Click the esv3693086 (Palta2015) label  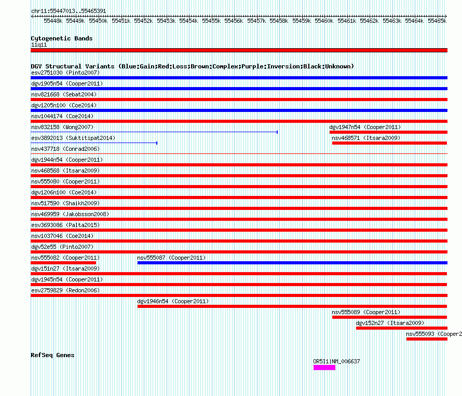pos(65,225)
